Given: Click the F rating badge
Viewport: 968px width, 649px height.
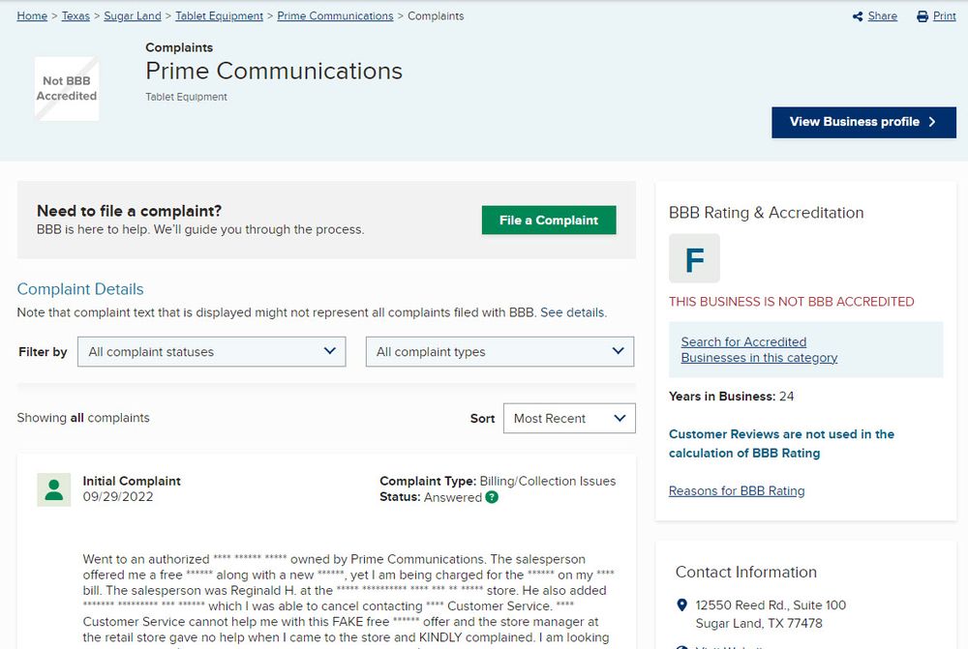Looking at the screenshot, I should [694, 259].
